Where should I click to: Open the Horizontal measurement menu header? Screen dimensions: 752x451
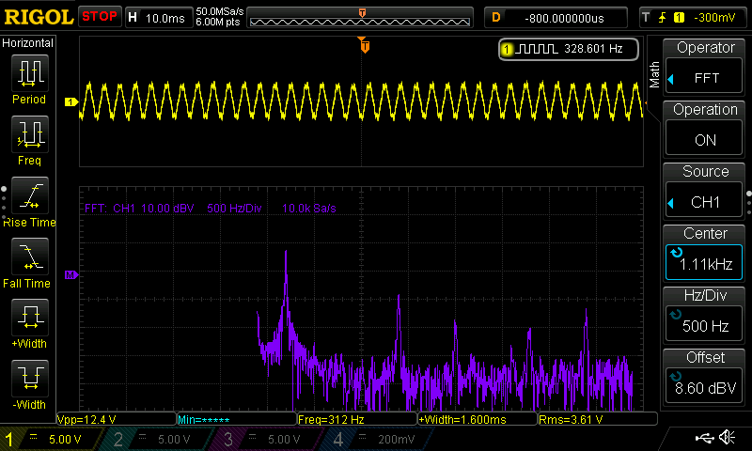28,43
